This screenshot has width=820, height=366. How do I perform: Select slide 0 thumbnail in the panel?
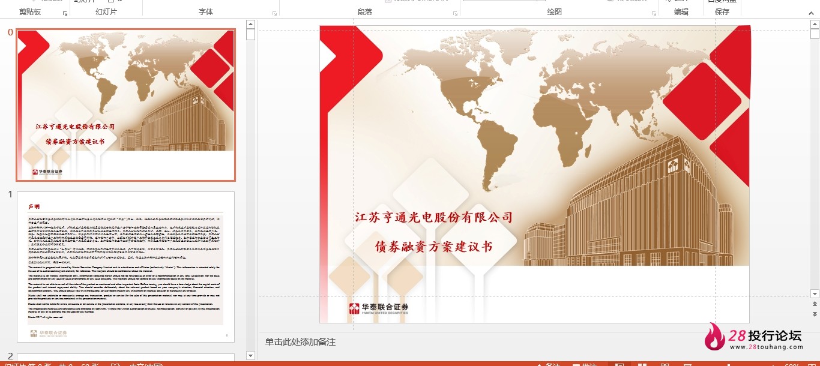tap(125, 105)
